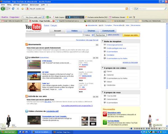
Task: Click the Annotations vidéo red icon
Action: (105, 114)
